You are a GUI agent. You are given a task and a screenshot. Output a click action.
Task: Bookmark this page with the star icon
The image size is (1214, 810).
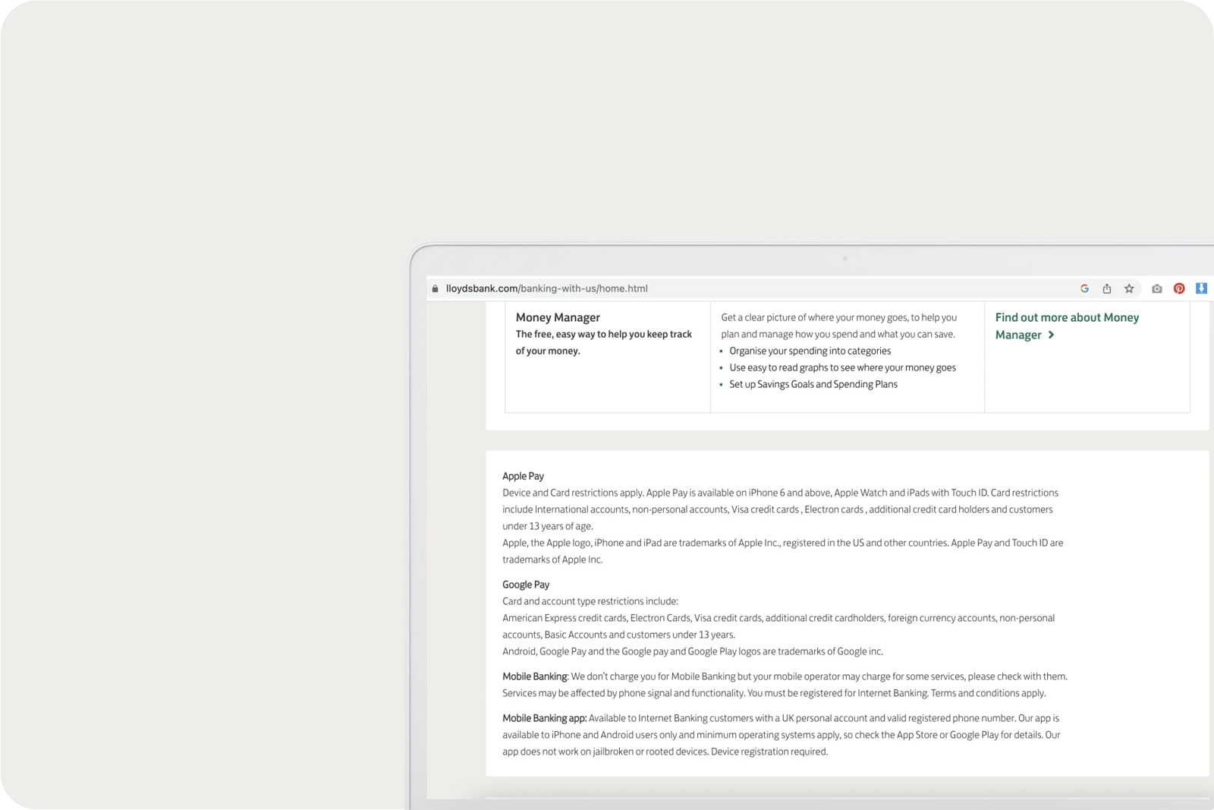coord(1129,288)
